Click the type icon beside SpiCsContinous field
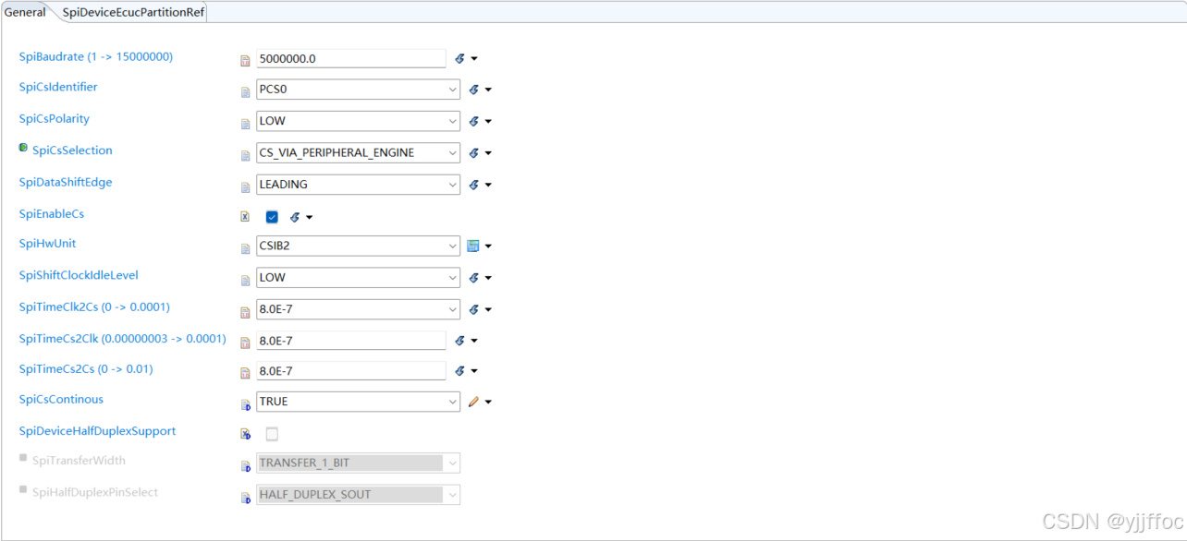 point(245,403)
